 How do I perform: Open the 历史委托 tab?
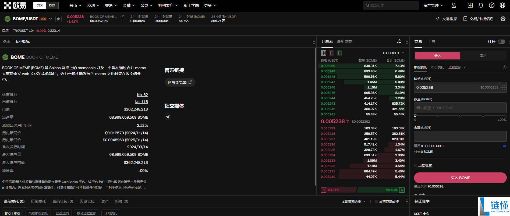38,201
